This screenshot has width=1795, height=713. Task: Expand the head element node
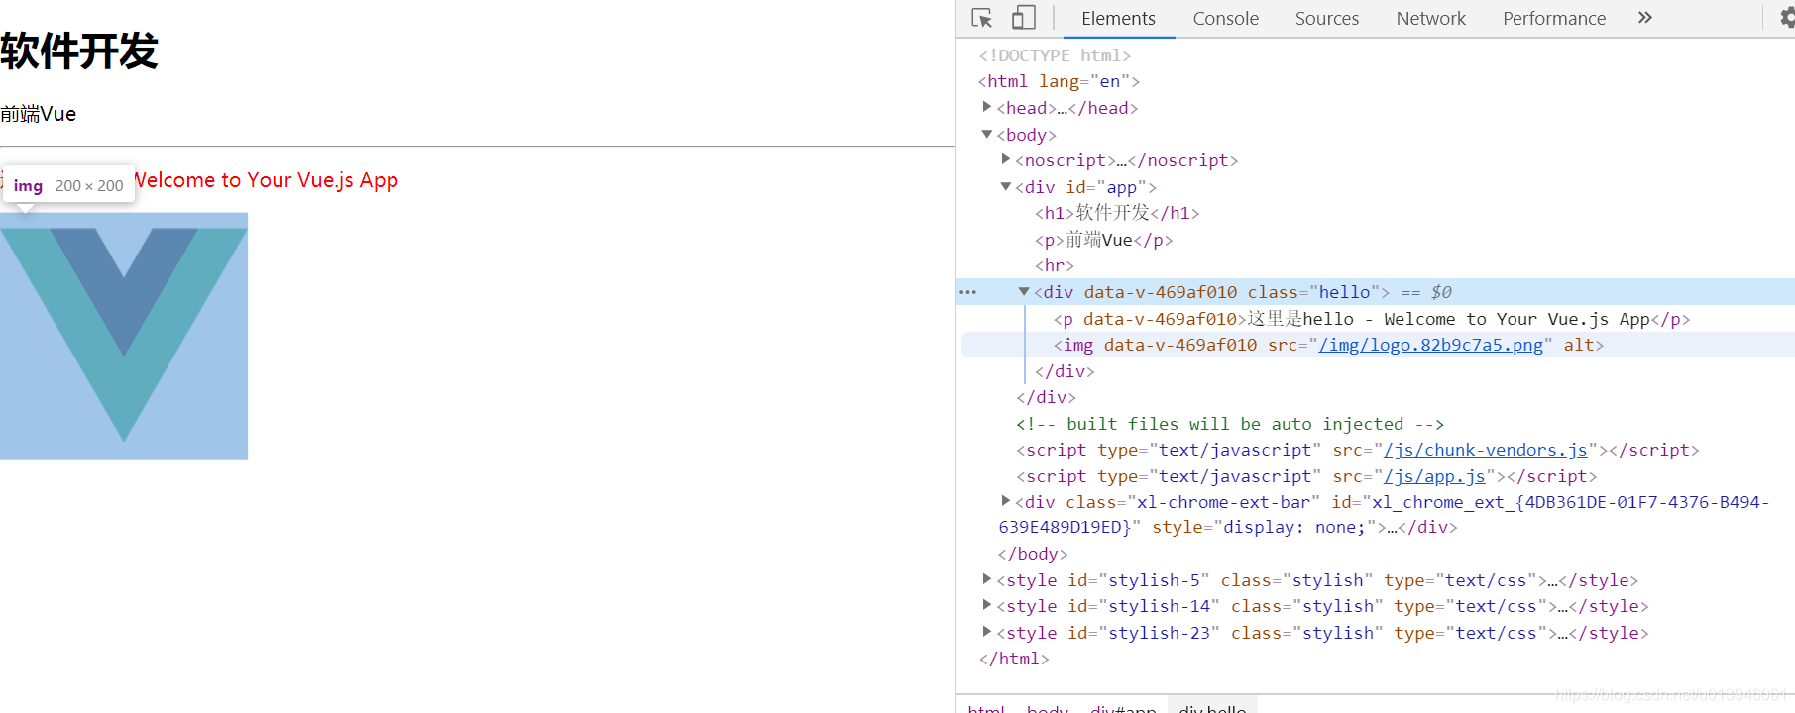point(987,107)
